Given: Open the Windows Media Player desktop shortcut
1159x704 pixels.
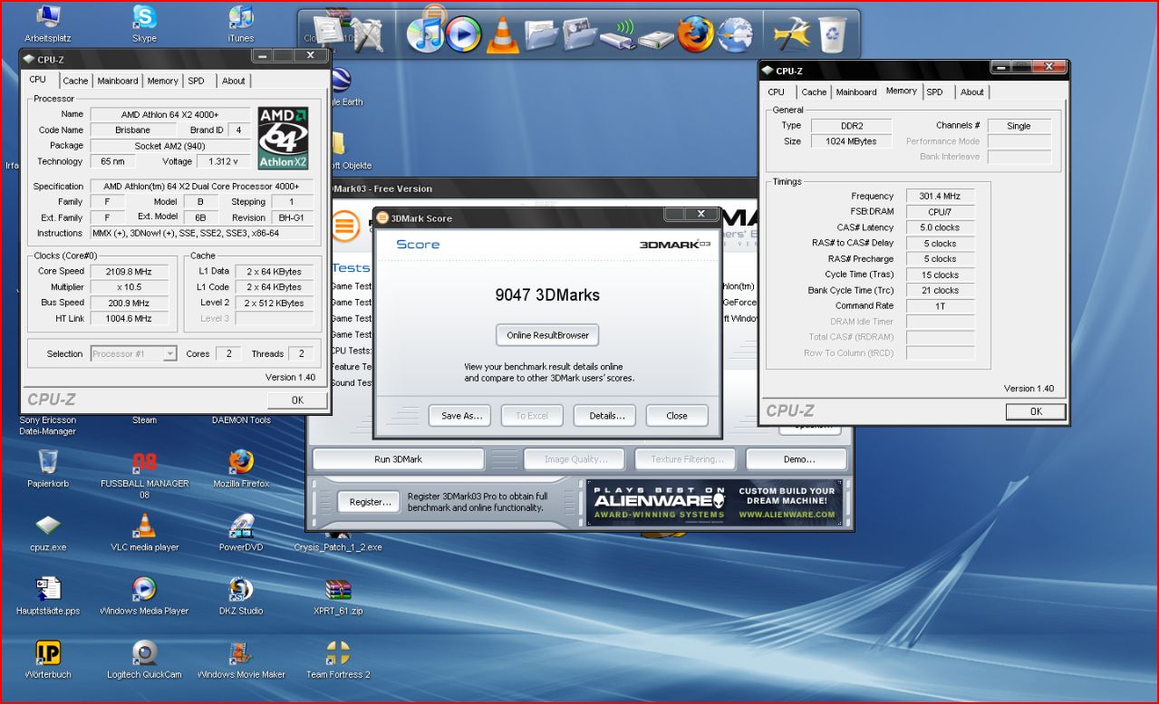Looking at the screenshot, I should [144, 595].
